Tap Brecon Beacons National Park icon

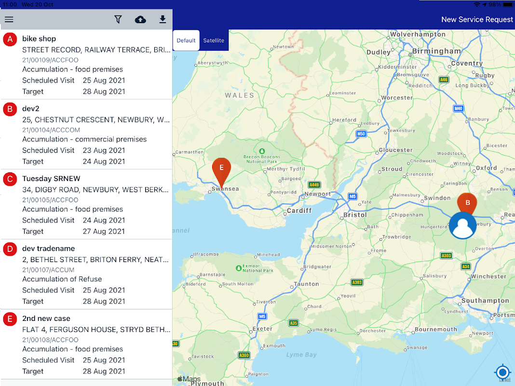(x=262, y=151)
